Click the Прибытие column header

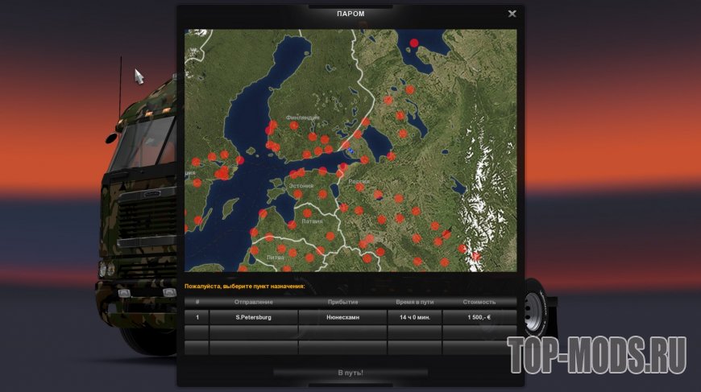[343, 303]
